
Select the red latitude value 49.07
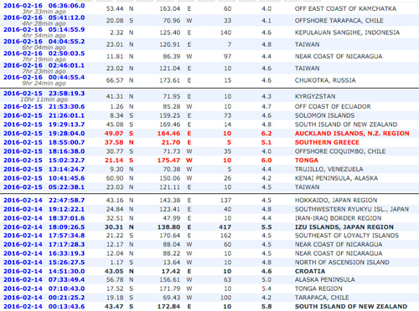click(x=114, y=133)
